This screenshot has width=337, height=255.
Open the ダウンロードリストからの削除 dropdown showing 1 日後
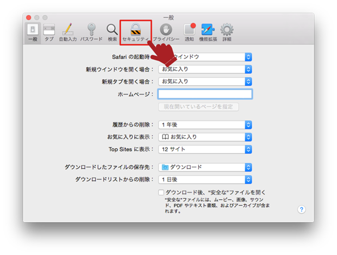205,180
